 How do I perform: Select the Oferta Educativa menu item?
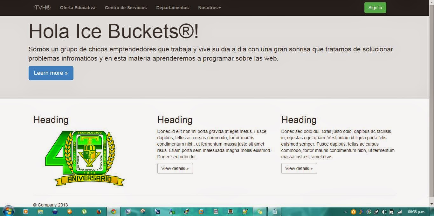[x=77, y=7]
